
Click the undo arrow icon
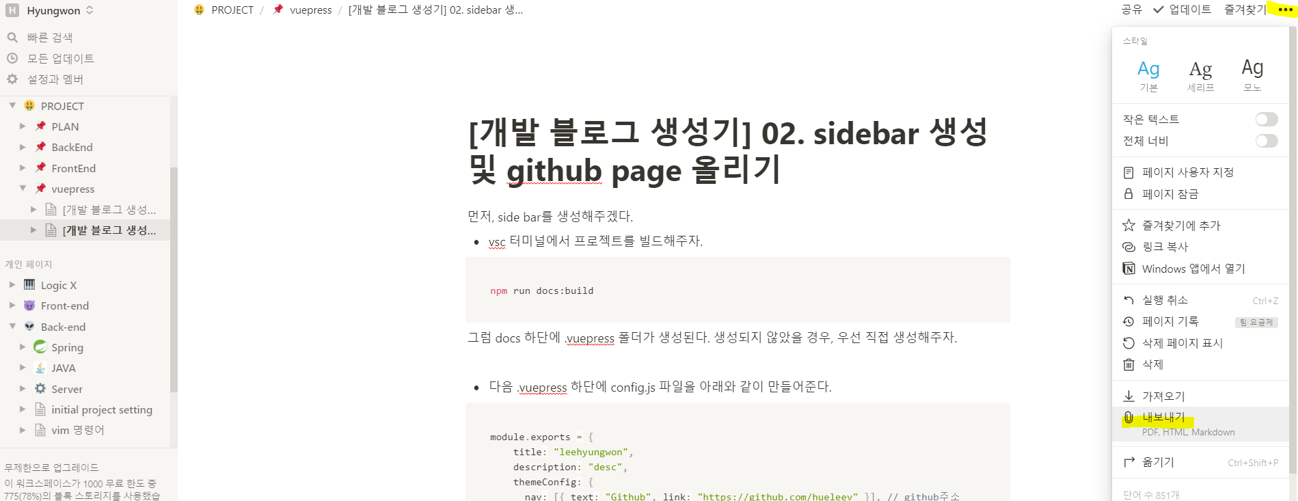tap(1128, 300)
